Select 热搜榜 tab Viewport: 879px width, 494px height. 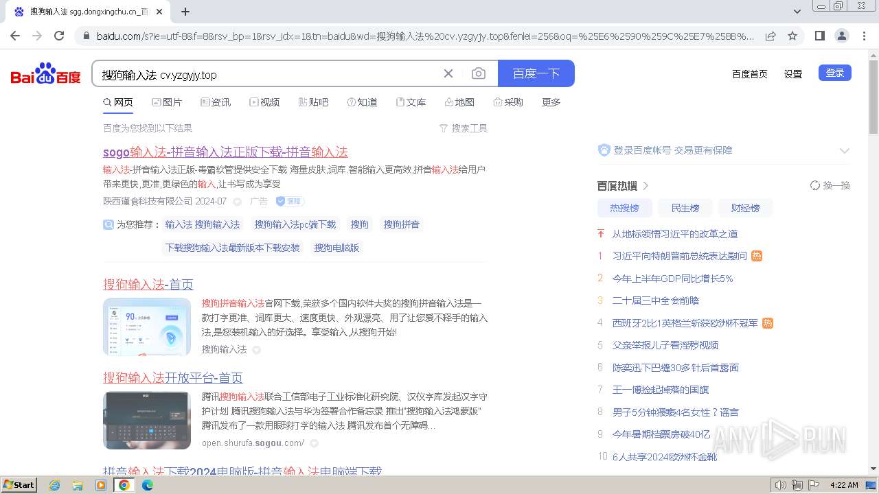(x=624, y=208)
